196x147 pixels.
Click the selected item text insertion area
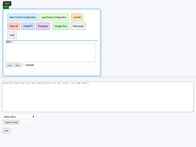98,97
